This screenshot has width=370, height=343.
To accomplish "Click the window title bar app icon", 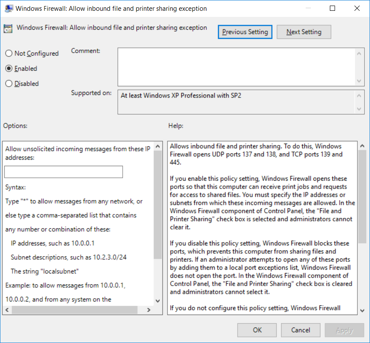I will [x=9, y=9].
